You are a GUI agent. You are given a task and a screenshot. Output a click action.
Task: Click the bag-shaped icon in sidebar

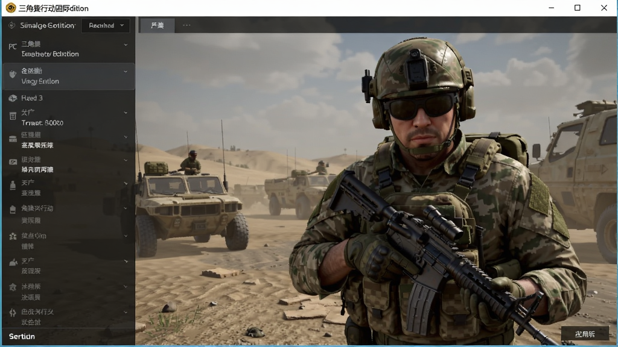[13, 210]
